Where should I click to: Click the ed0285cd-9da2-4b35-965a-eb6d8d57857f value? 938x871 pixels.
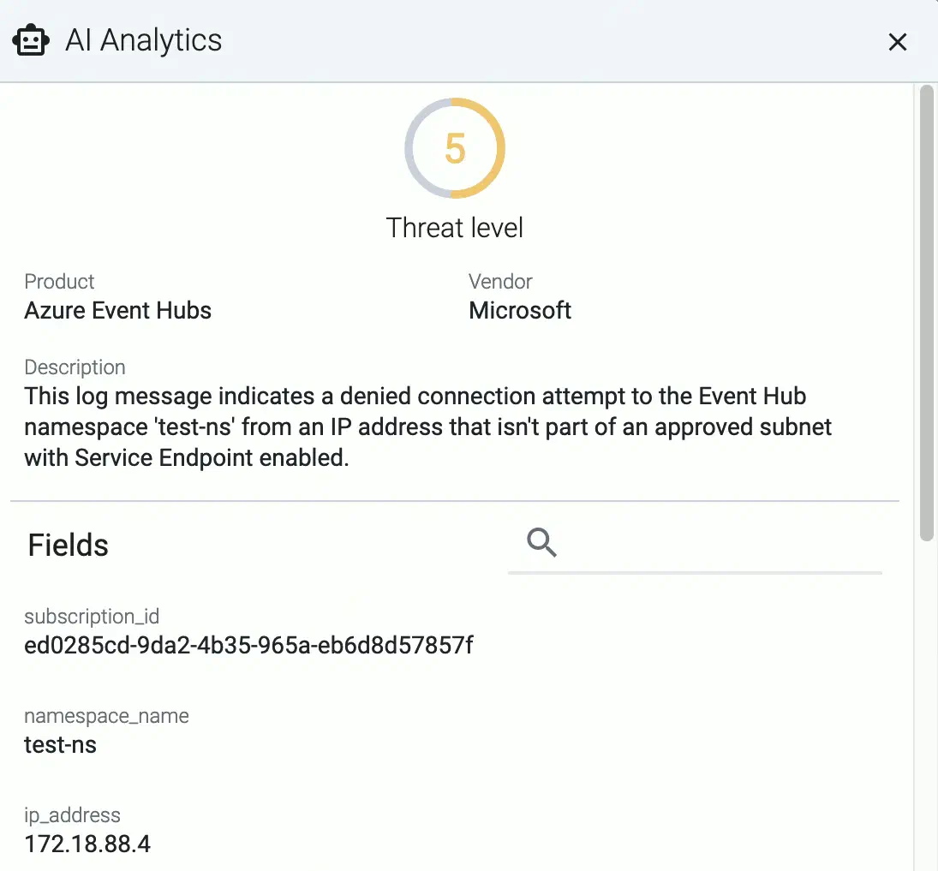point(249,646)
